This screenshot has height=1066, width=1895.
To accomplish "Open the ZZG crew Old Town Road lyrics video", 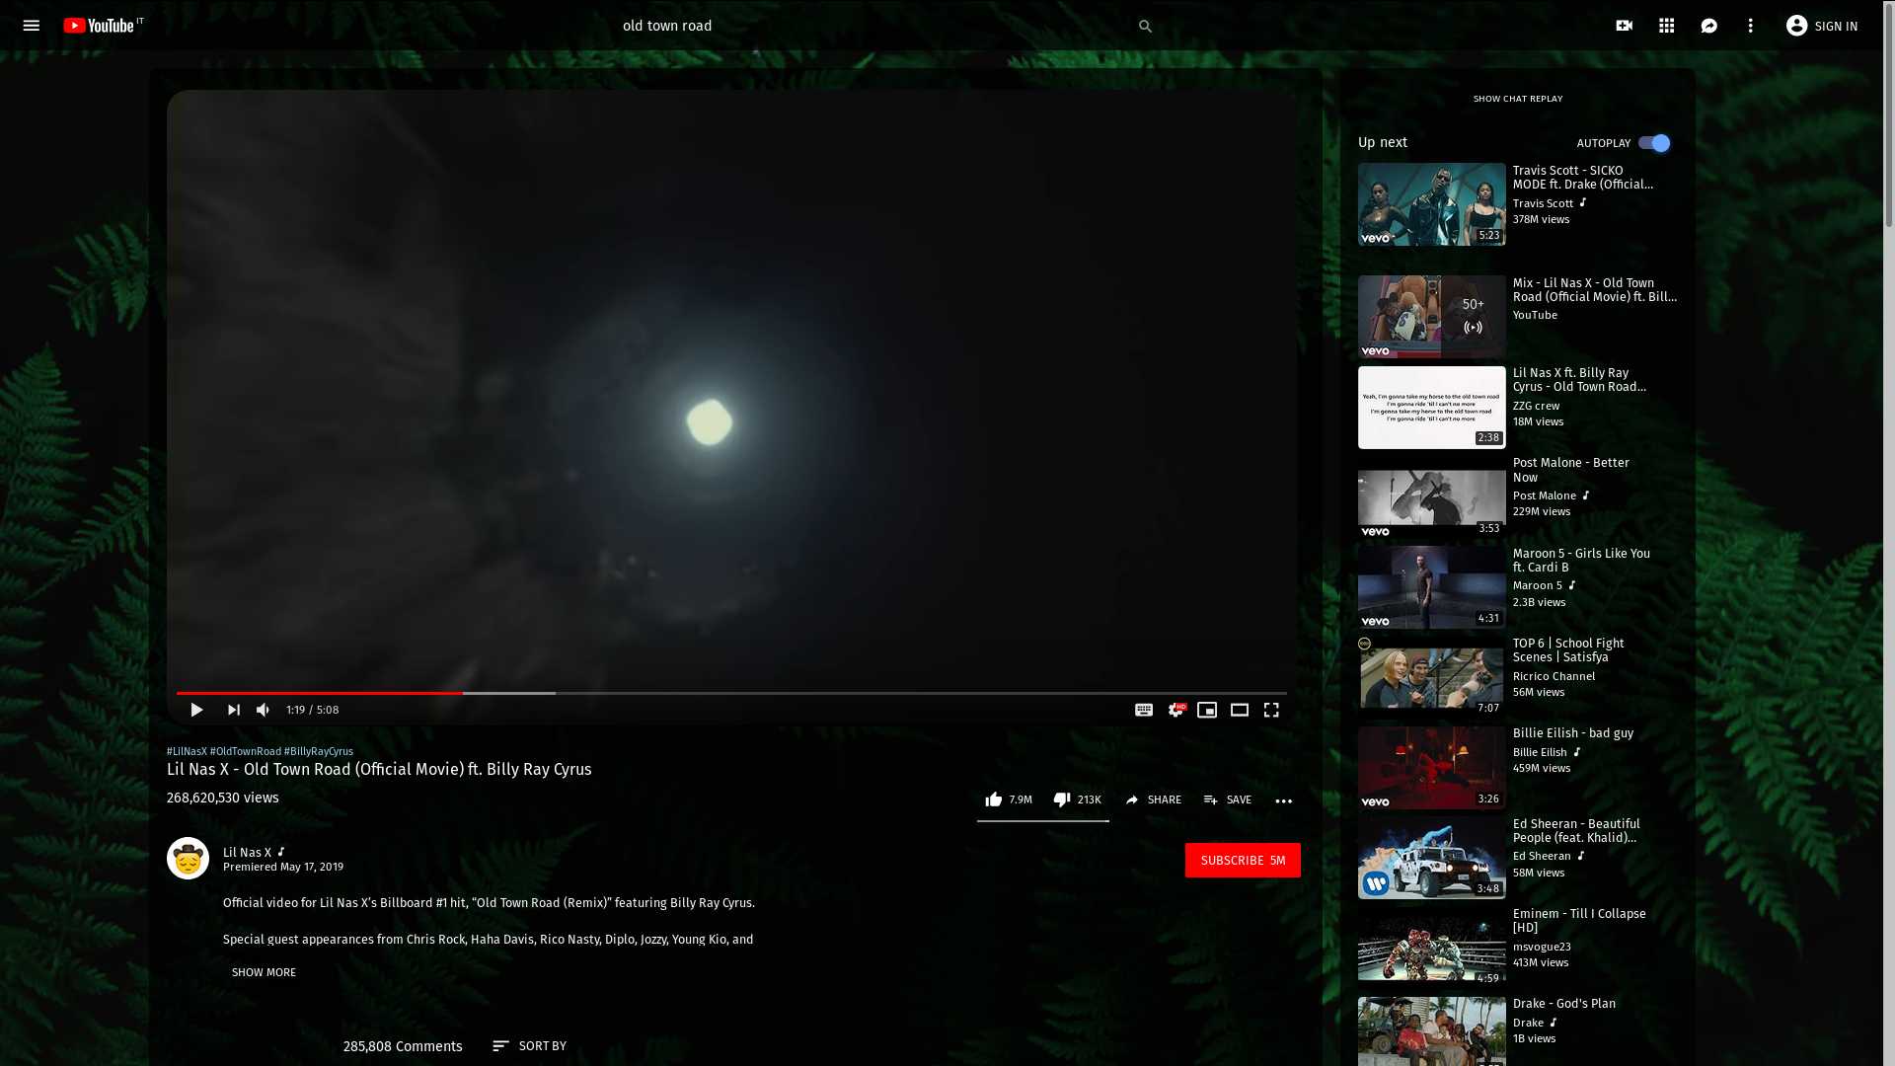I will click(1432, 408).
